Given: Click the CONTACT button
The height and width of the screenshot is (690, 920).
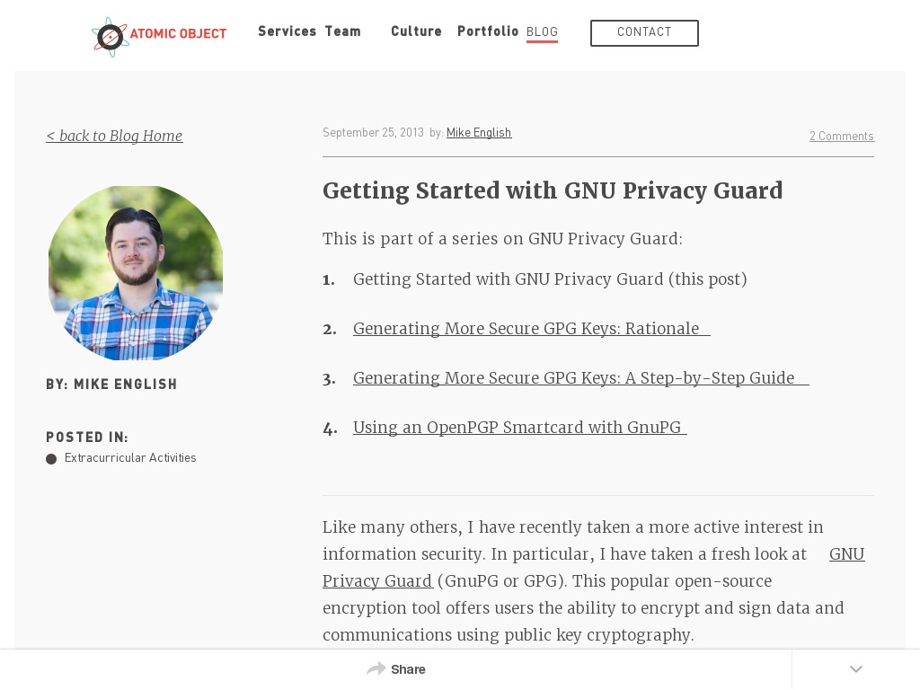Looking at the screenshot, I should coord(644,33).
